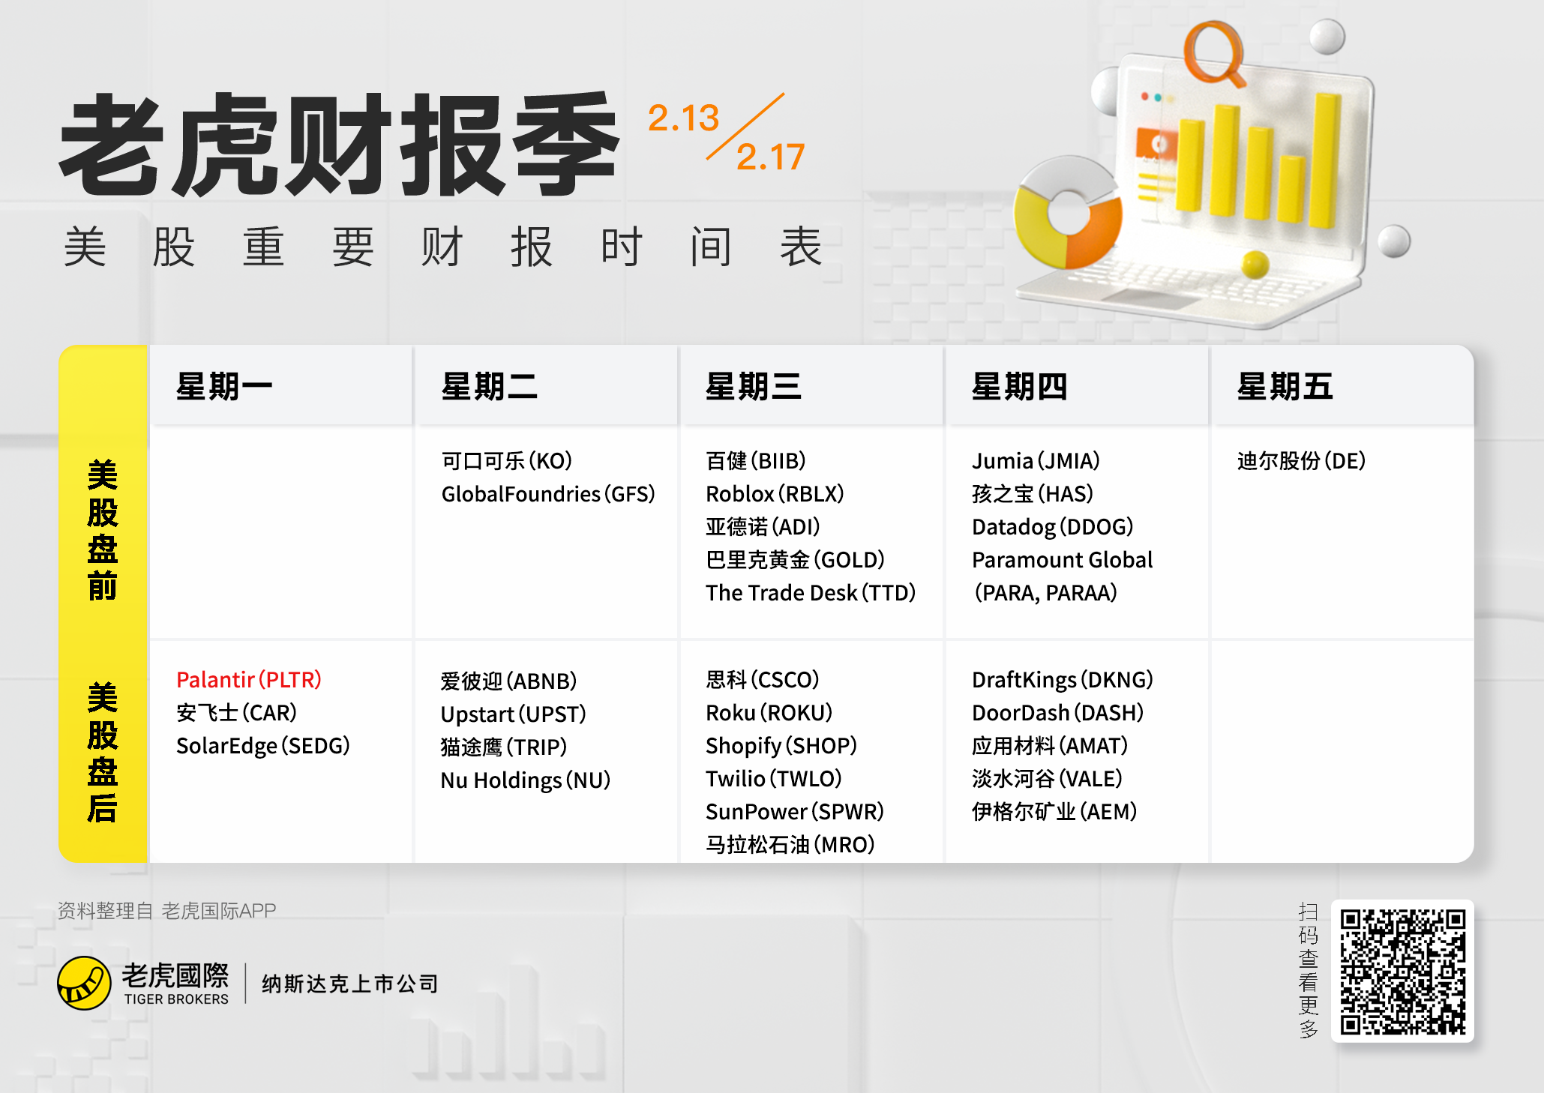Click 百健 (BIIB) entry
The width and height of the screenshot is (1544, 1093).
coord(756,460)
